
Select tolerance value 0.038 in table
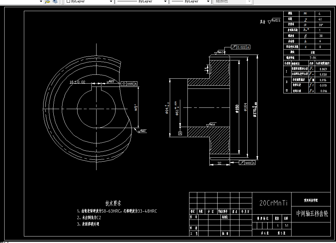click(323, 75)
